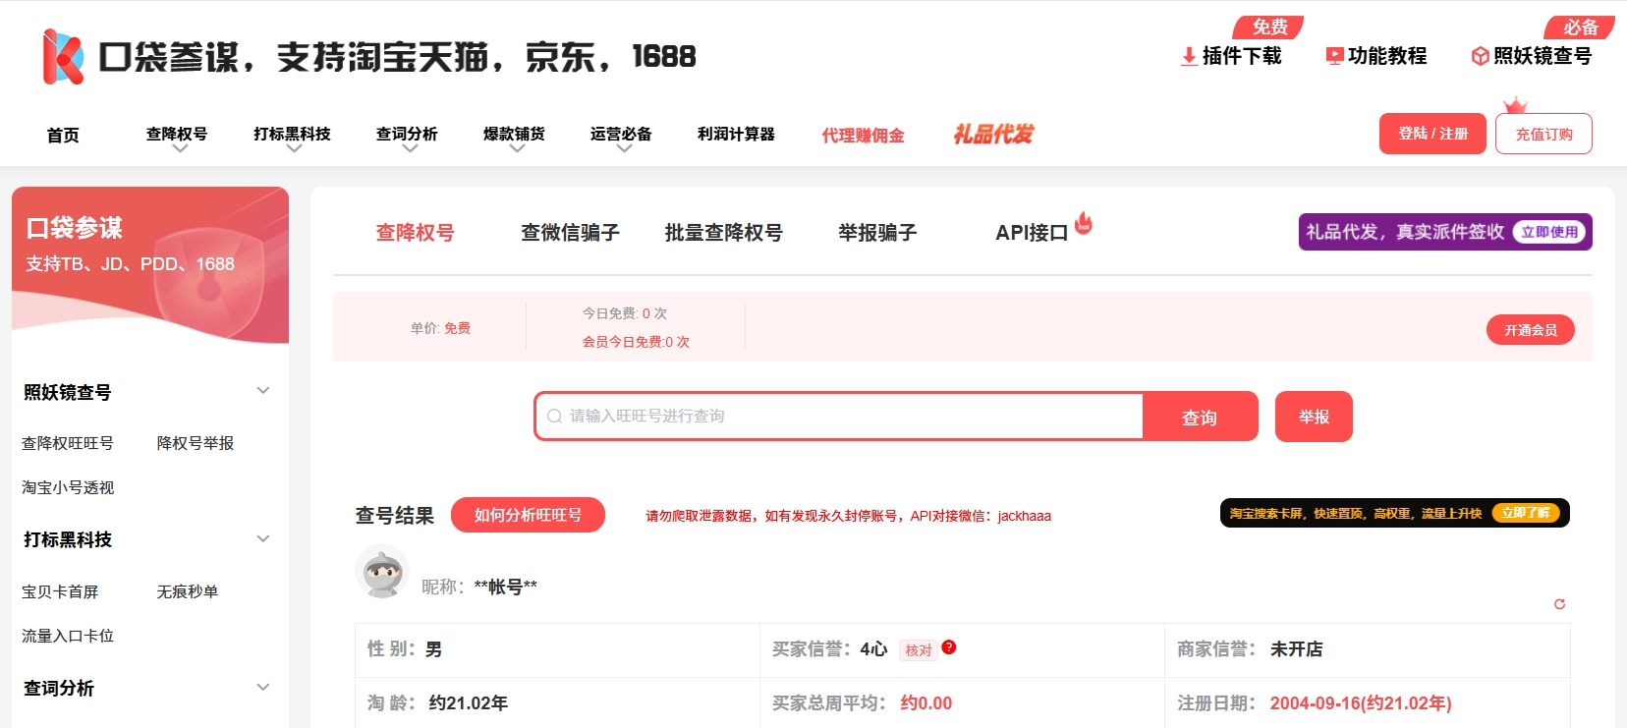Toggle the 查词分析 sidebar section chevron
The height and width of the screenshot is (728, 1627).
262,687
